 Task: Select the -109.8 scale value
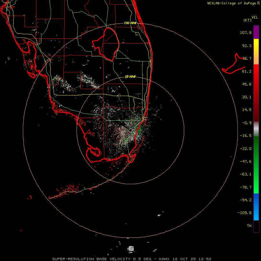tap(244, 213)
